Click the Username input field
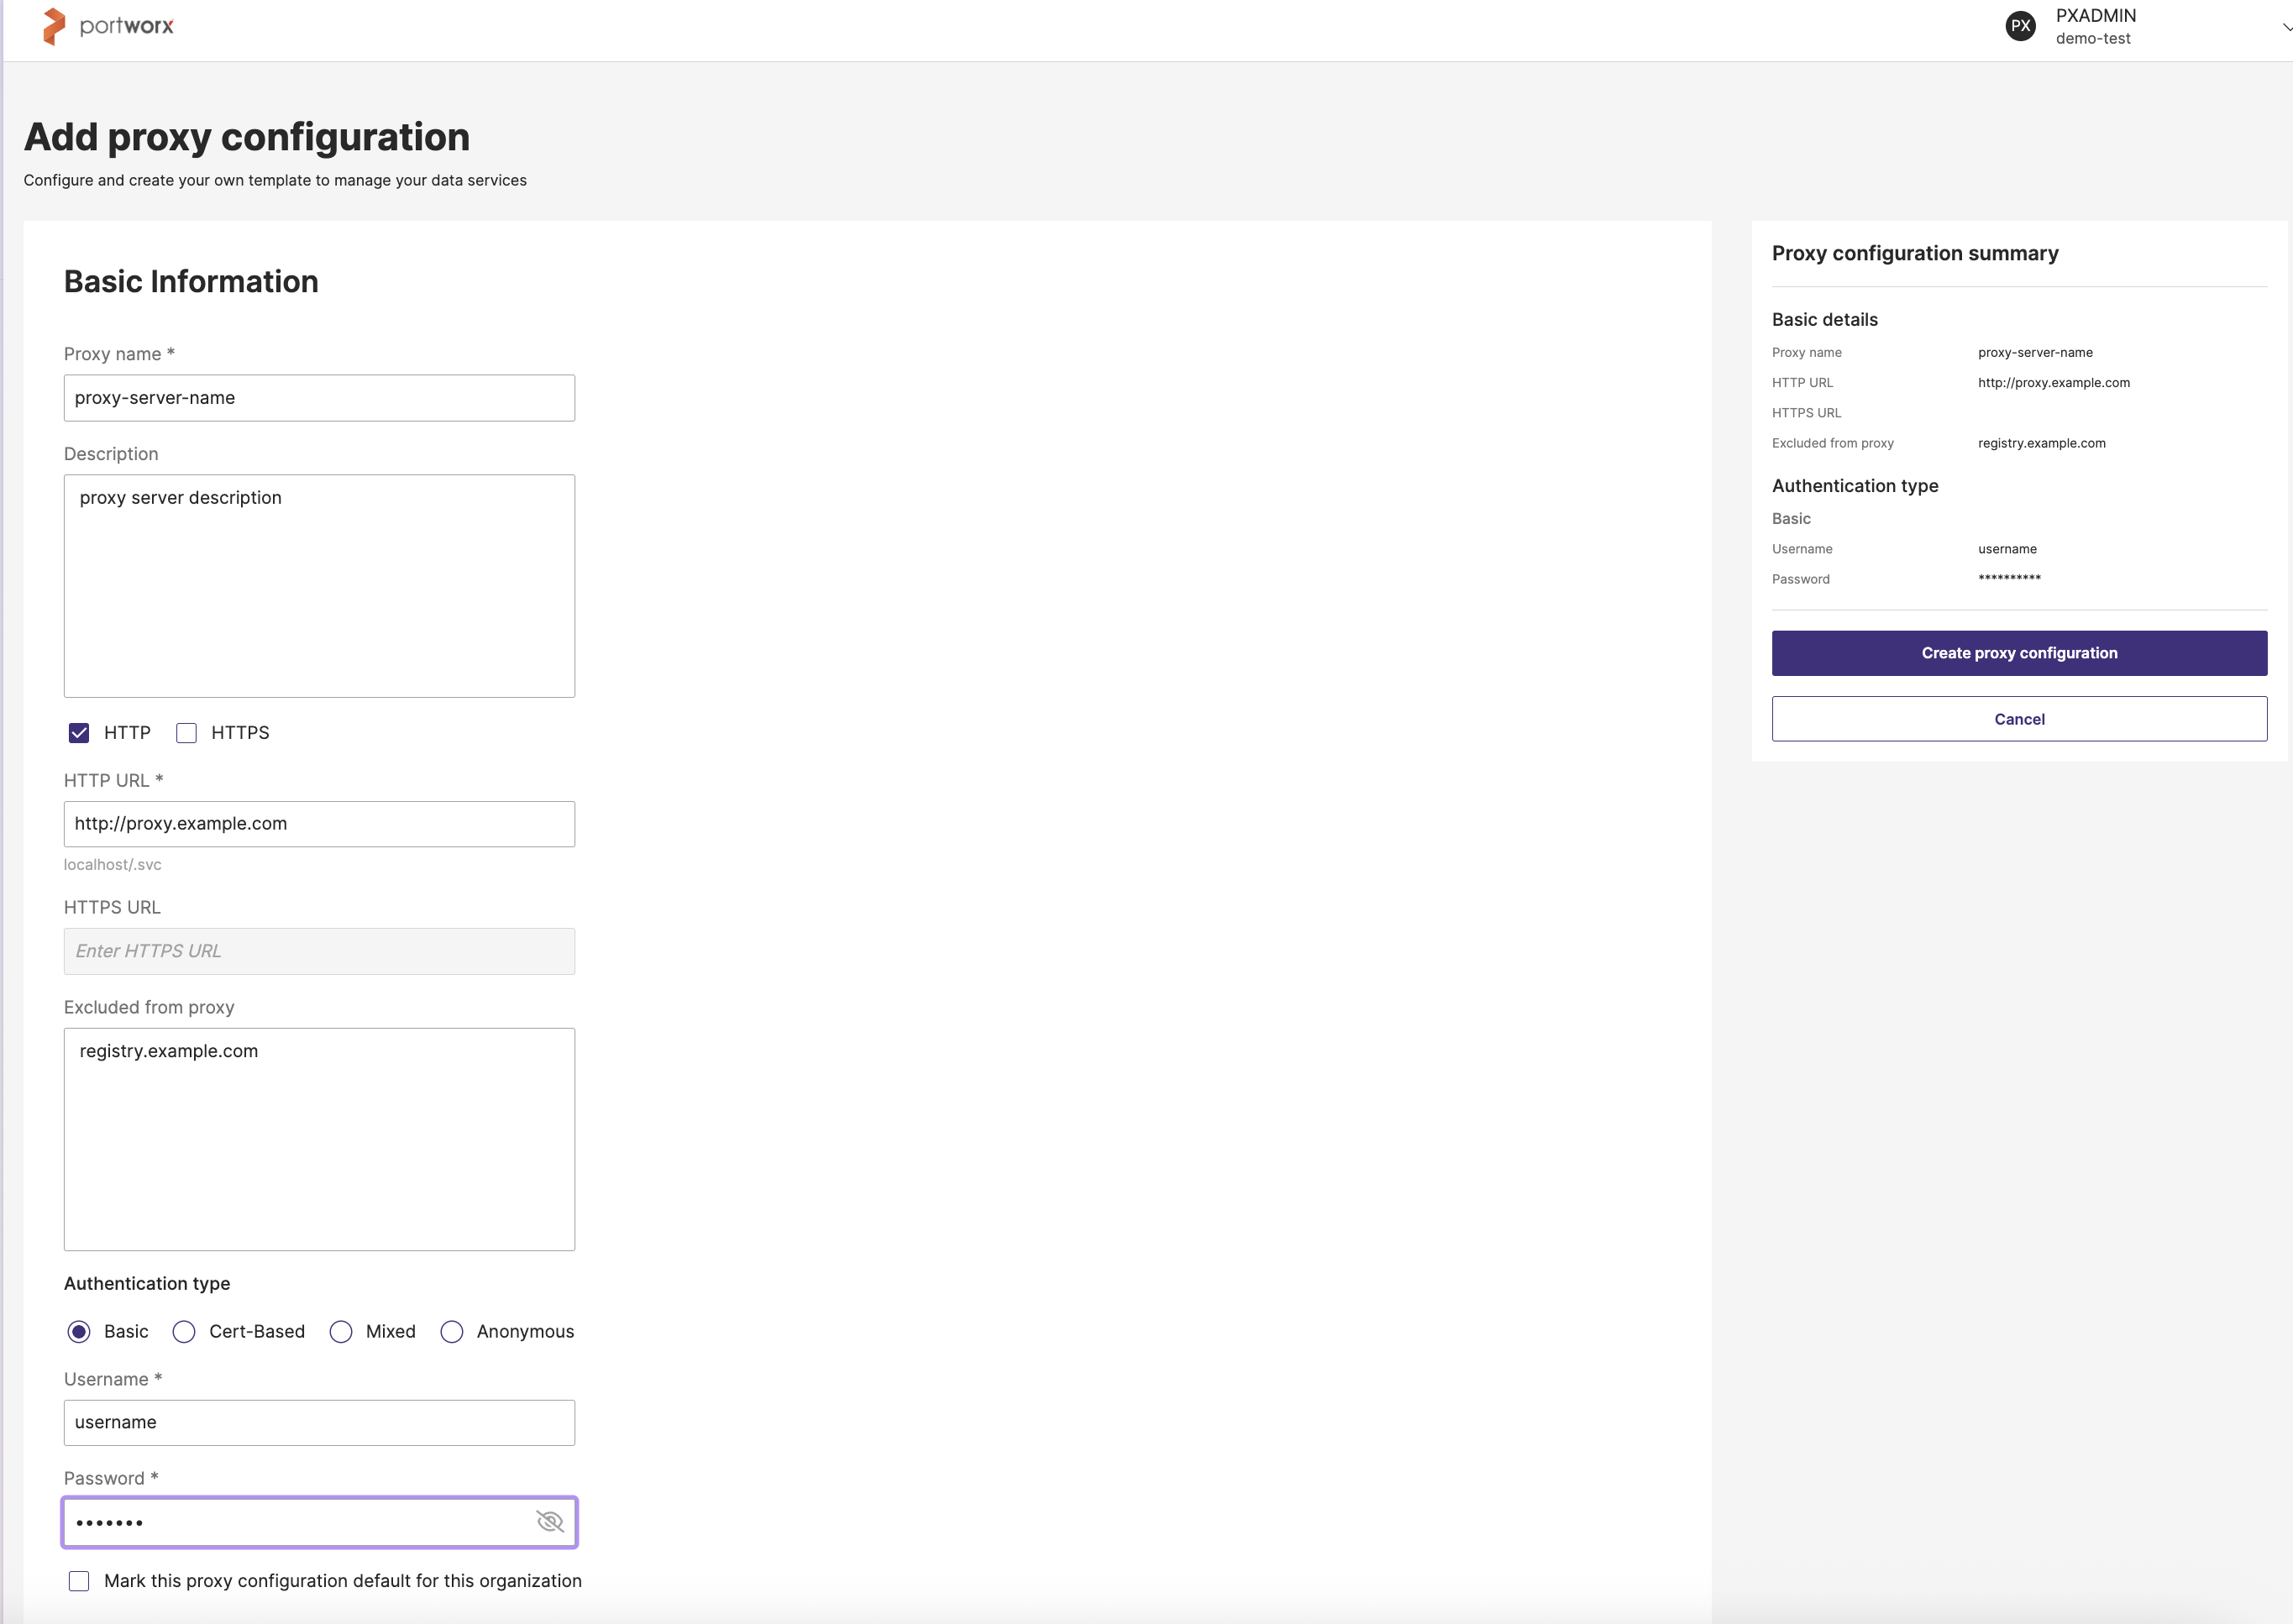This screenshot has height=1624, width=2293. click(x=319, y=1422)
